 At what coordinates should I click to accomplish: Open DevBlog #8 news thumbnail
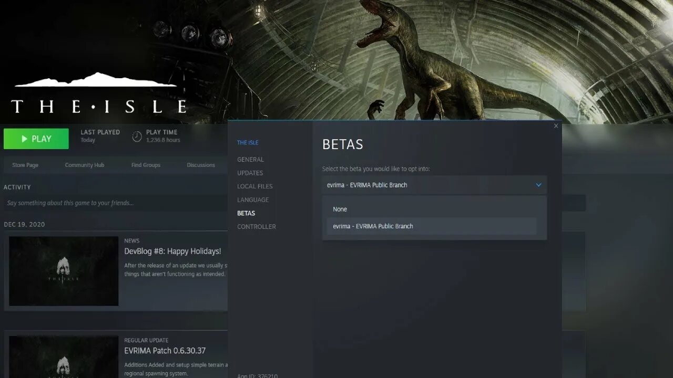coord(64,271)
